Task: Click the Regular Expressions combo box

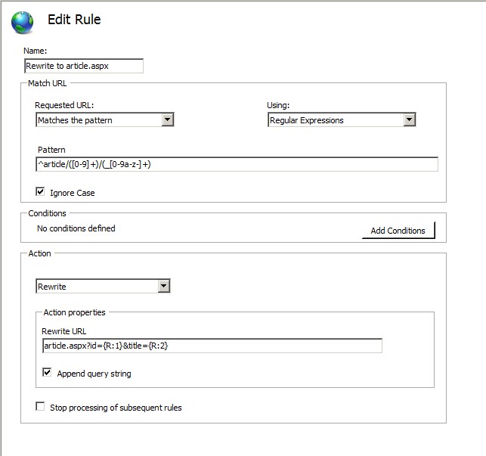Action: click(342, 119)
